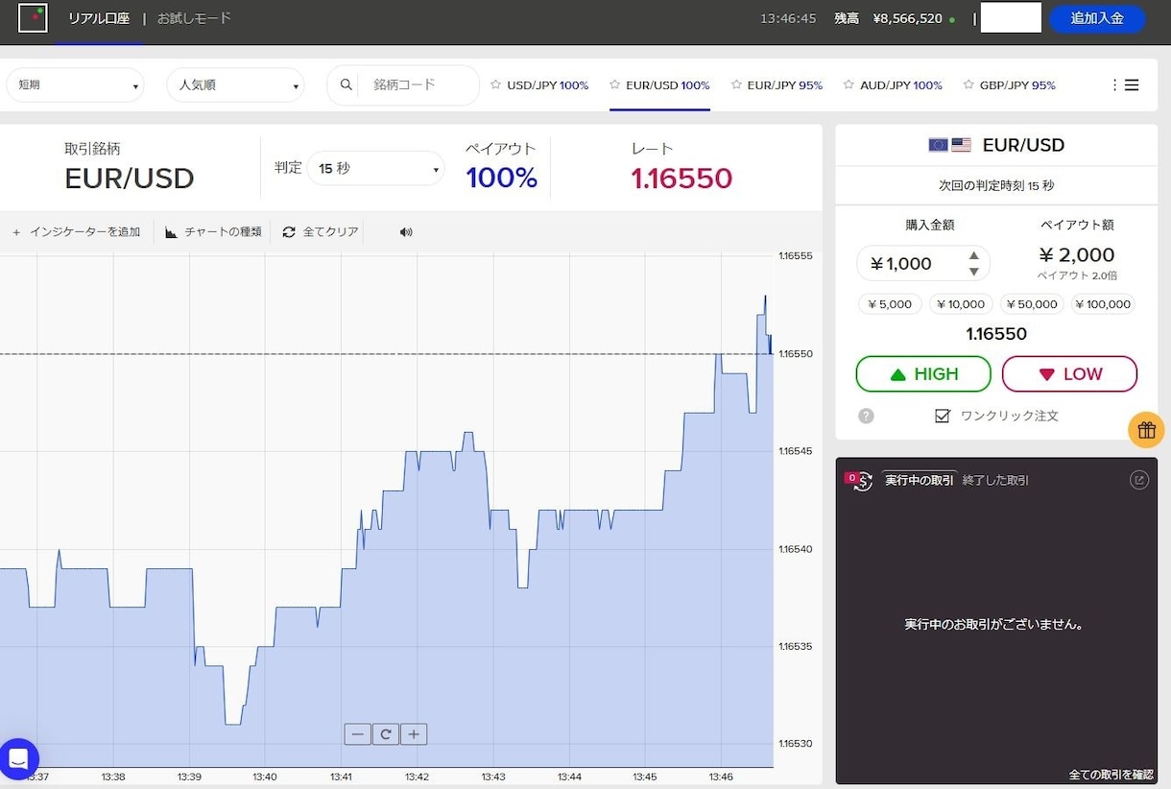The image size is (1171, 789).
Task: Click the search magnifier icon
Action: click(347, 84)
